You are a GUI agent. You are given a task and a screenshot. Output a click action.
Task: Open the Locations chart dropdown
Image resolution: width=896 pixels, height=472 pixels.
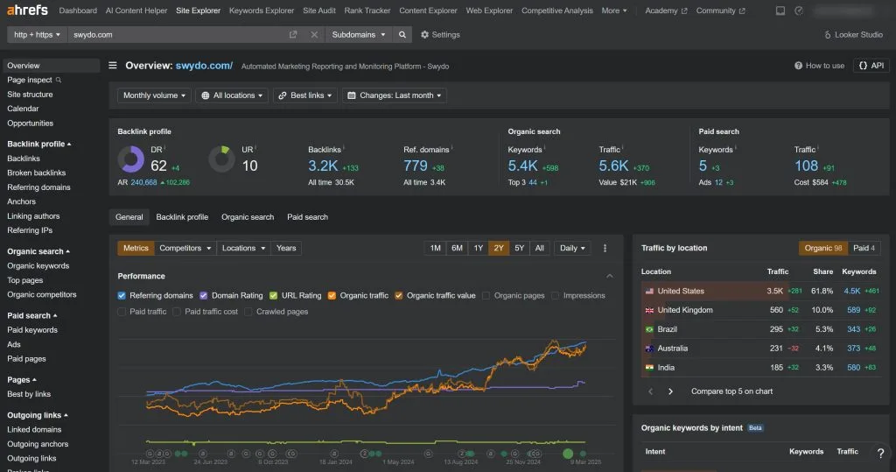(243, 248)
